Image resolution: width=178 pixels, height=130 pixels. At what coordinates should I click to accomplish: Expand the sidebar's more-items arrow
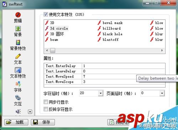pos(30,112)
